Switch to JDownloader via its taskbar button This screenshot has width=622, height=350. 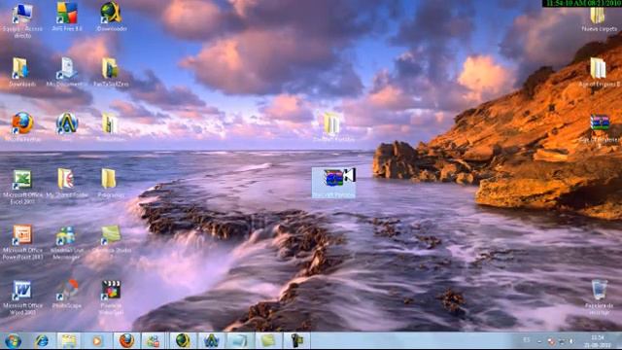click(183, 341)
